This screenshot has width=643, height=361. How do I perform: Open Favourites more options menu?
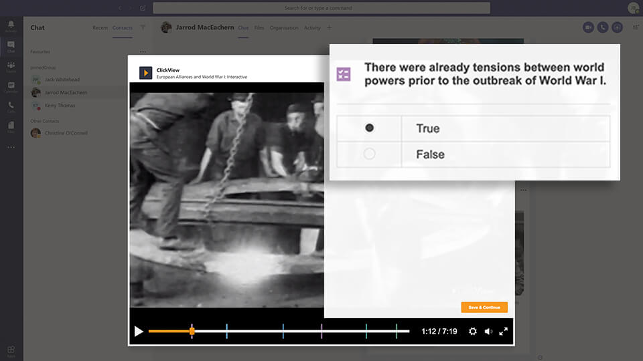tap(143, 51)
